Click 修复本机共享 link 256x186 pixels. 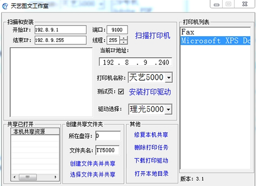click(151, 134)
